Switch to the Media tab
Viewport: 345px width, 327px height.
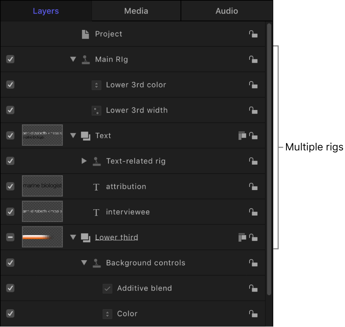coord(136,11)
